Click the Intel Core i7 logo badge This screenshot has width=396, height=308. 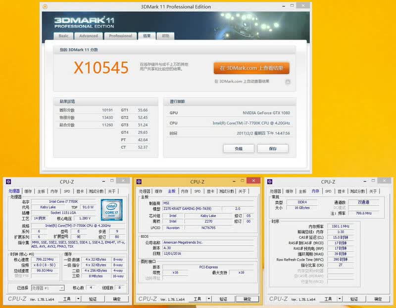[111, 210]
